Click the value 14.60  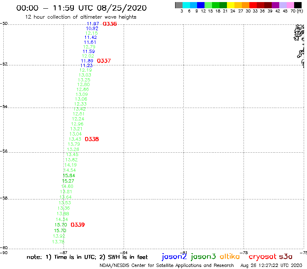coord(67,186)
